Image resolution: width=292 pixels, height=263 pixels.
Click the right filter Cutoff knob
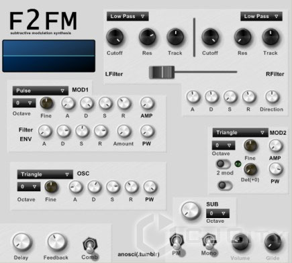pyautogui.click(x=210, y=37)
